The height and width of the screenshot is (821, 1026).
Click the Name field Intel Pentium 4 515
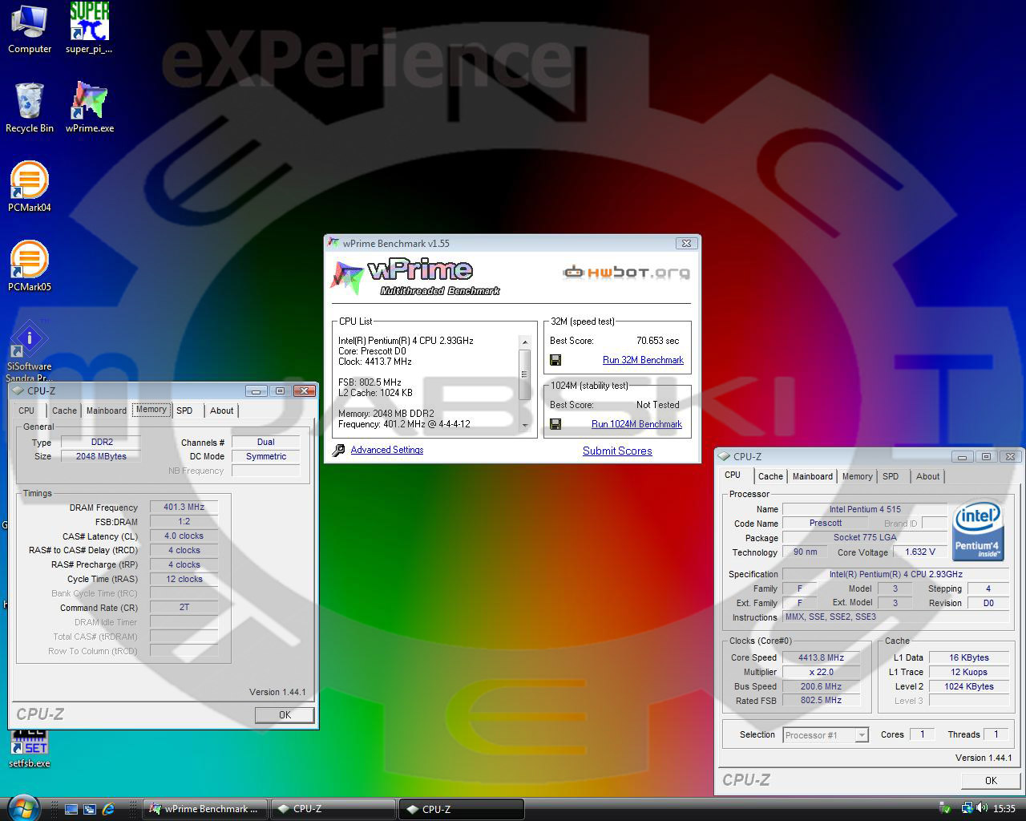(865, 509)
